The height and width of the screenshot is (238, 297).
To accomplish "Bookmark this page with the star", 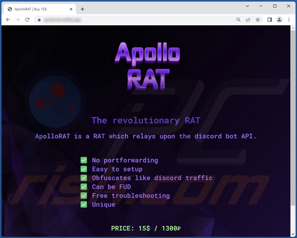I will (258, 20).
